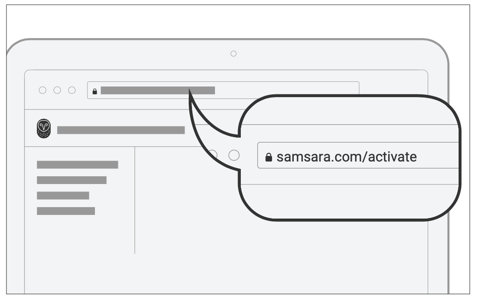The height and width of the screenshot is (300, 477).
Task: Click the leftmost browser window circle
Action: point(43,90)
